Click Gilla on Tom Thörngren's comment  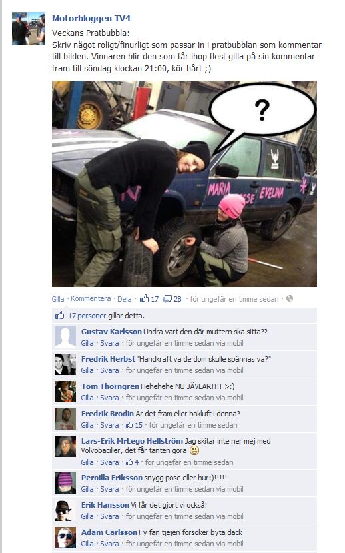pos(87,398)
